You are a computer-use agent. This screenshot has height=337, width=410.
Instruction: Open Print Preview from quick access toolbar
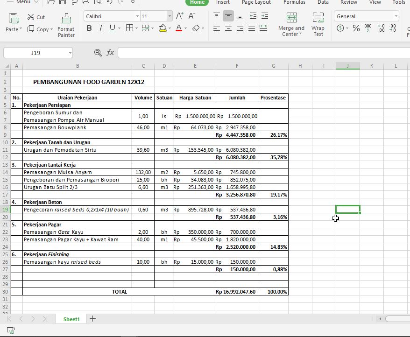(x=98, y=2)
